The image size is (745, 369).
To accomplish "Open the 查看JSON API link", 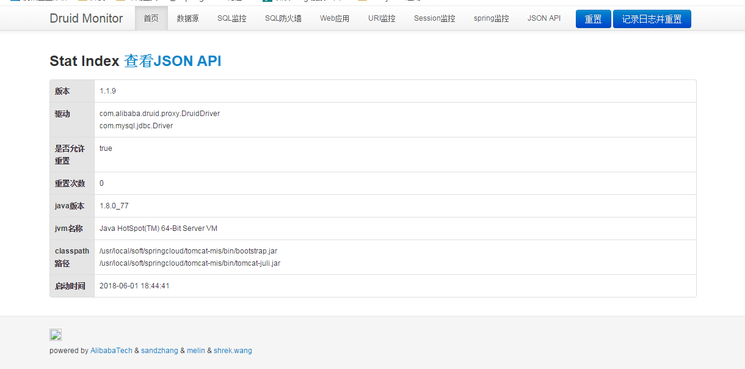I will pyautogui.click(x=173, y=61).
